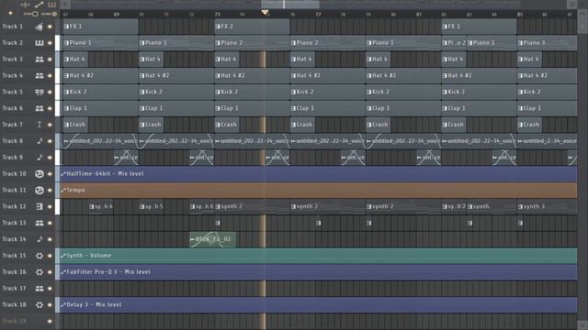Click the drum kit icon on Track 1
588x330 pixels.
pos(40,27)
